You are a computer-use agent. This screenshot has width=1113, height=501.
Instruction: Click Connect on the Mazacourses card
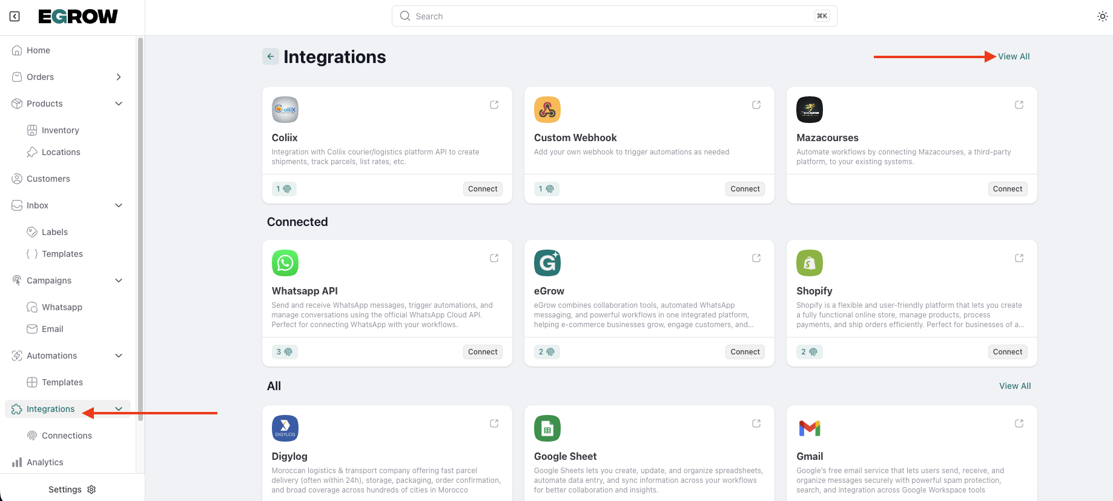coord(1007,189)
